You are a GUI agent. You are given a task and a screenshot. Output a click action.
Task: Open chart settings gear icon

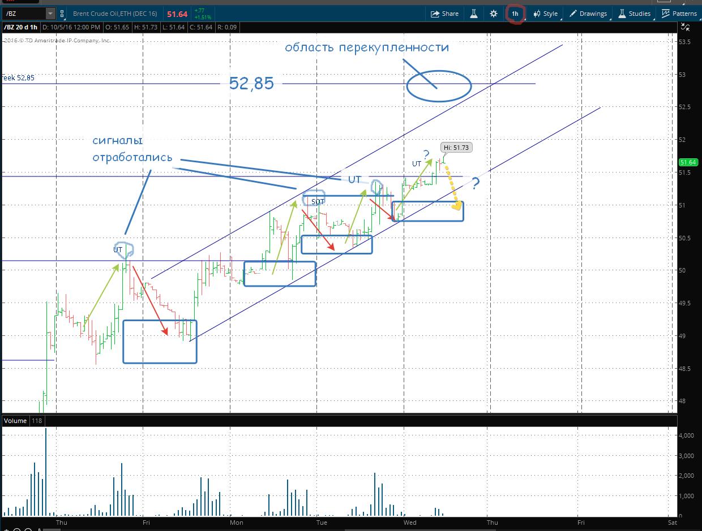(494, 14)
